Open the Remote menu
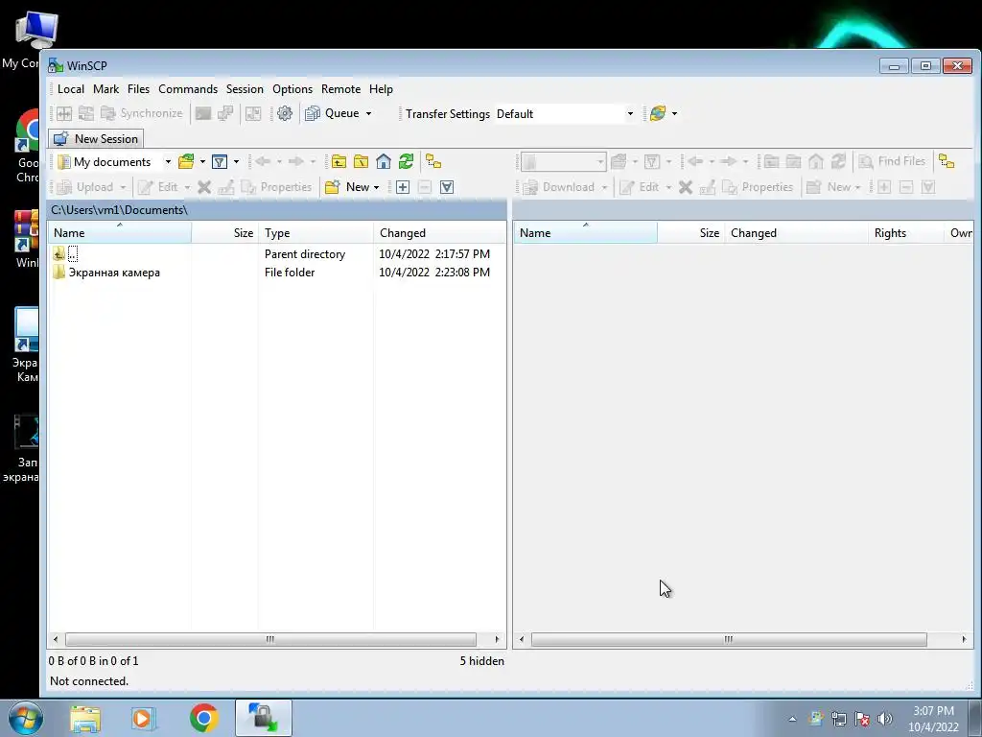 [340, 89]
